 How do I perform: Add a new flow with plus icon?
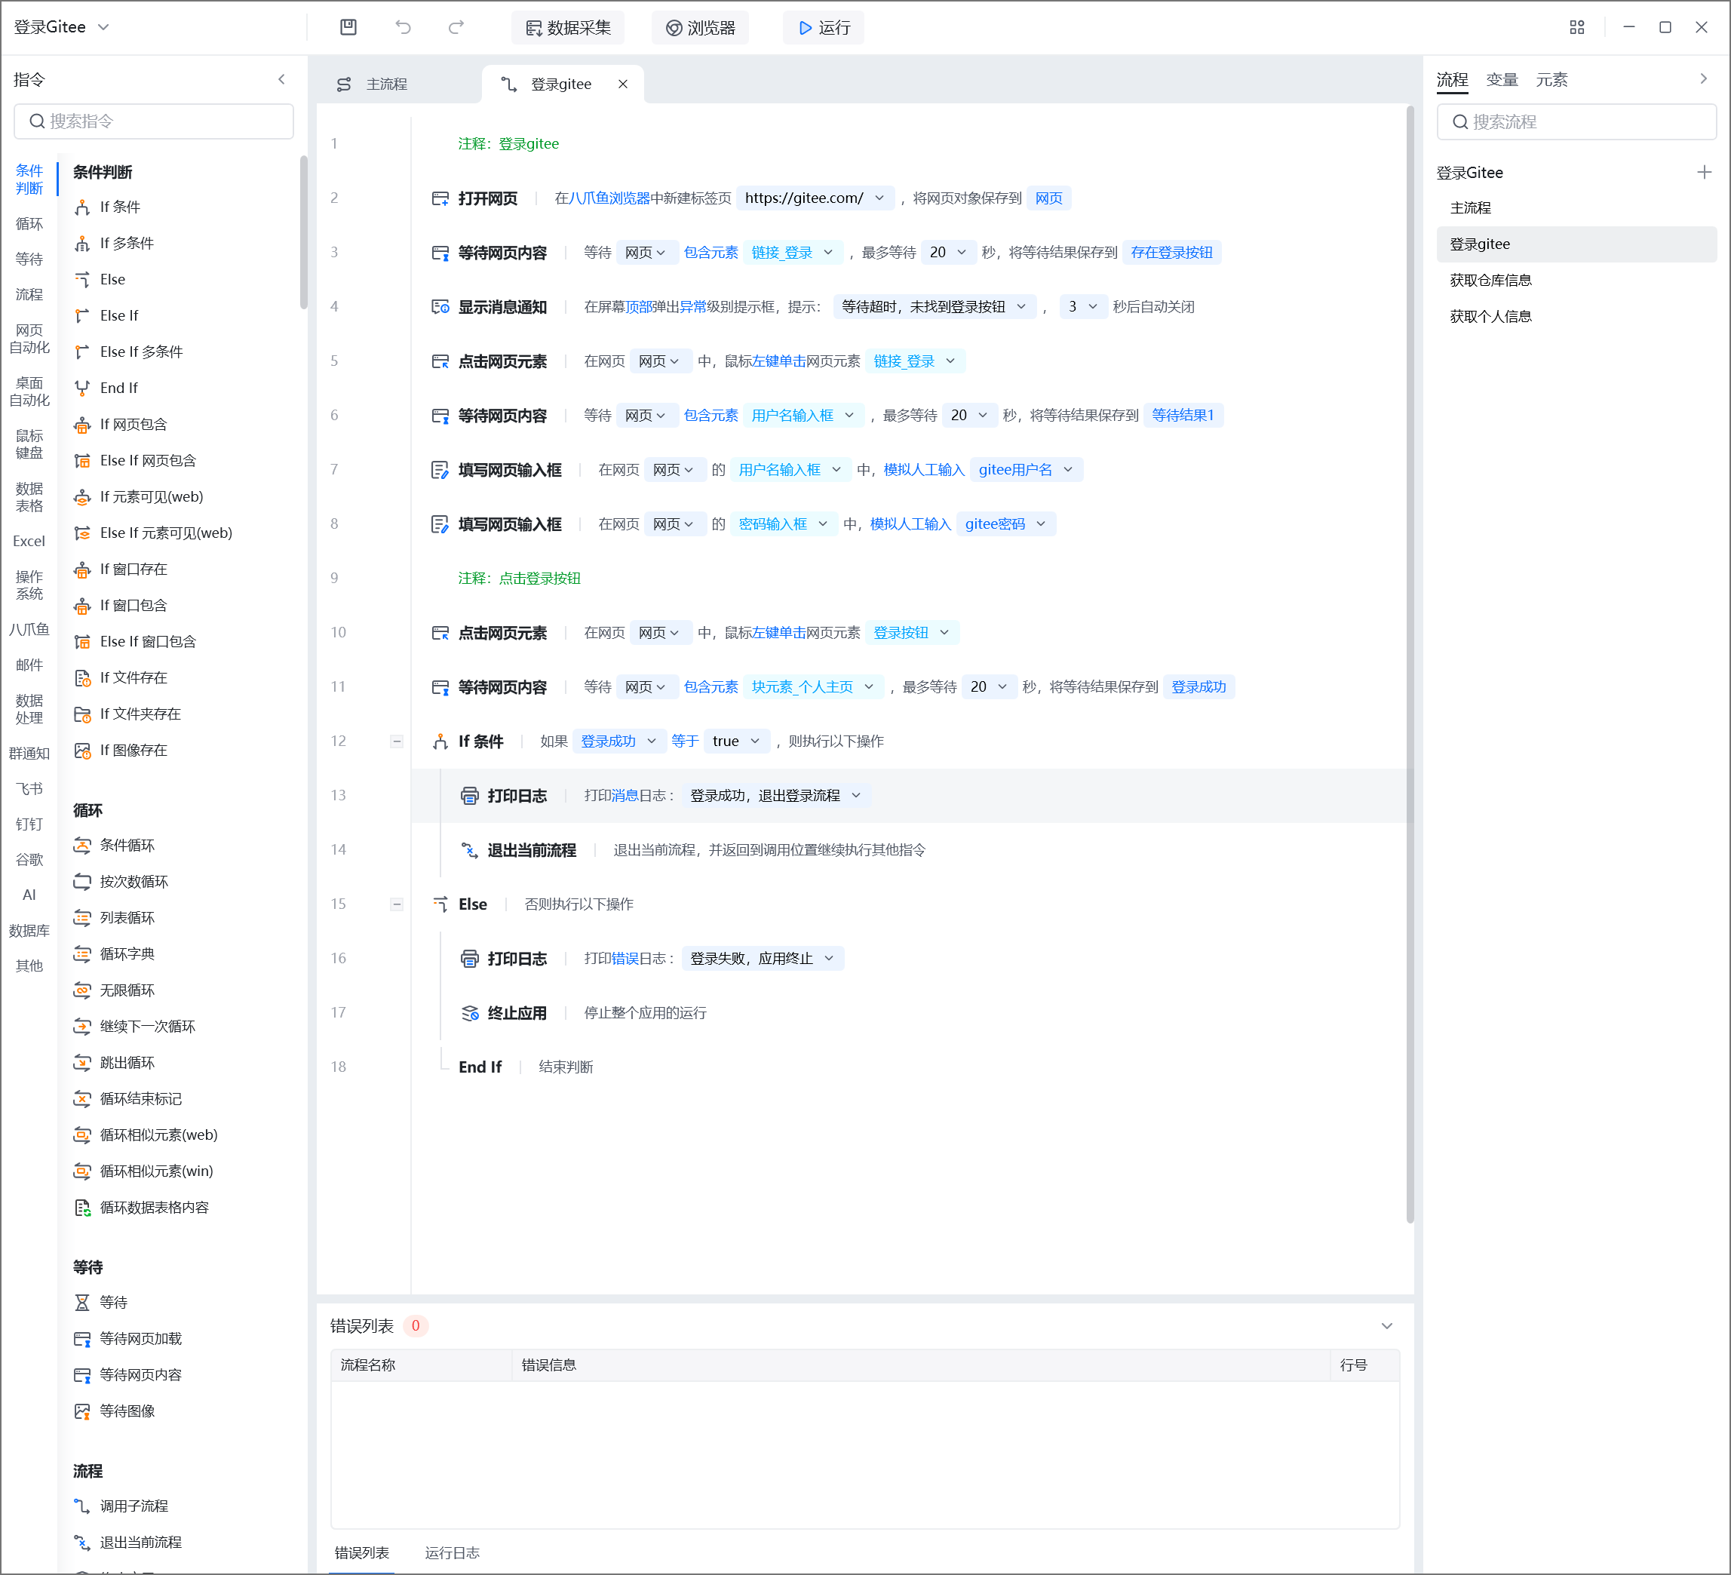(1705, 173)
